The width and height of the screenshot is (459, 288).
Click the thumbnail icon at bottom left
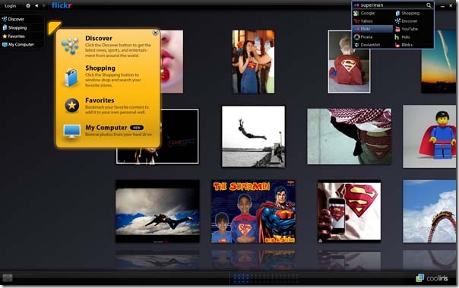[x=8, y=278]
